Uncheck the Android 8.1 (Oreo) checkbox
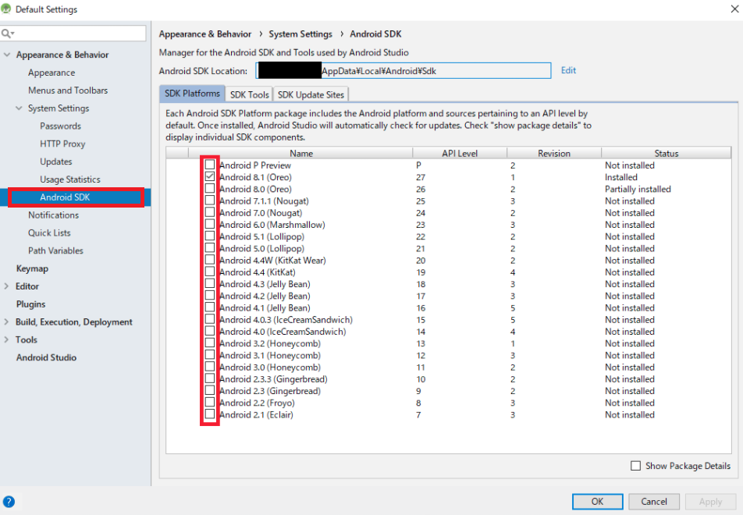 coord(210,176)
